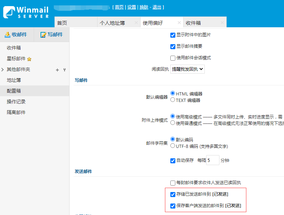The image size is (284, 215).
Task: Click the 写邮件 compose pencil icon
Action: pos(43,35)
